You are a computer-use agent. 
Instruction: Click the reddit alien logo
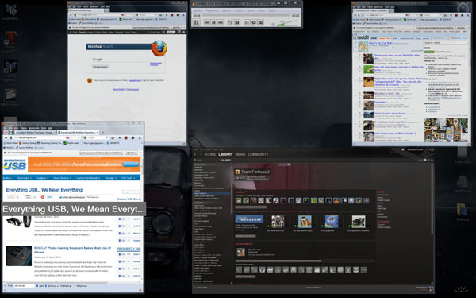[x=355, y=37]
